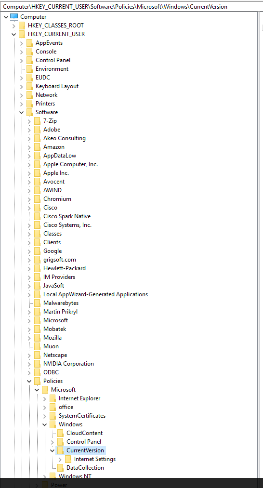The image size is (263, 488).
Task: Click the Computer root icon
Action: coord(14,17)
